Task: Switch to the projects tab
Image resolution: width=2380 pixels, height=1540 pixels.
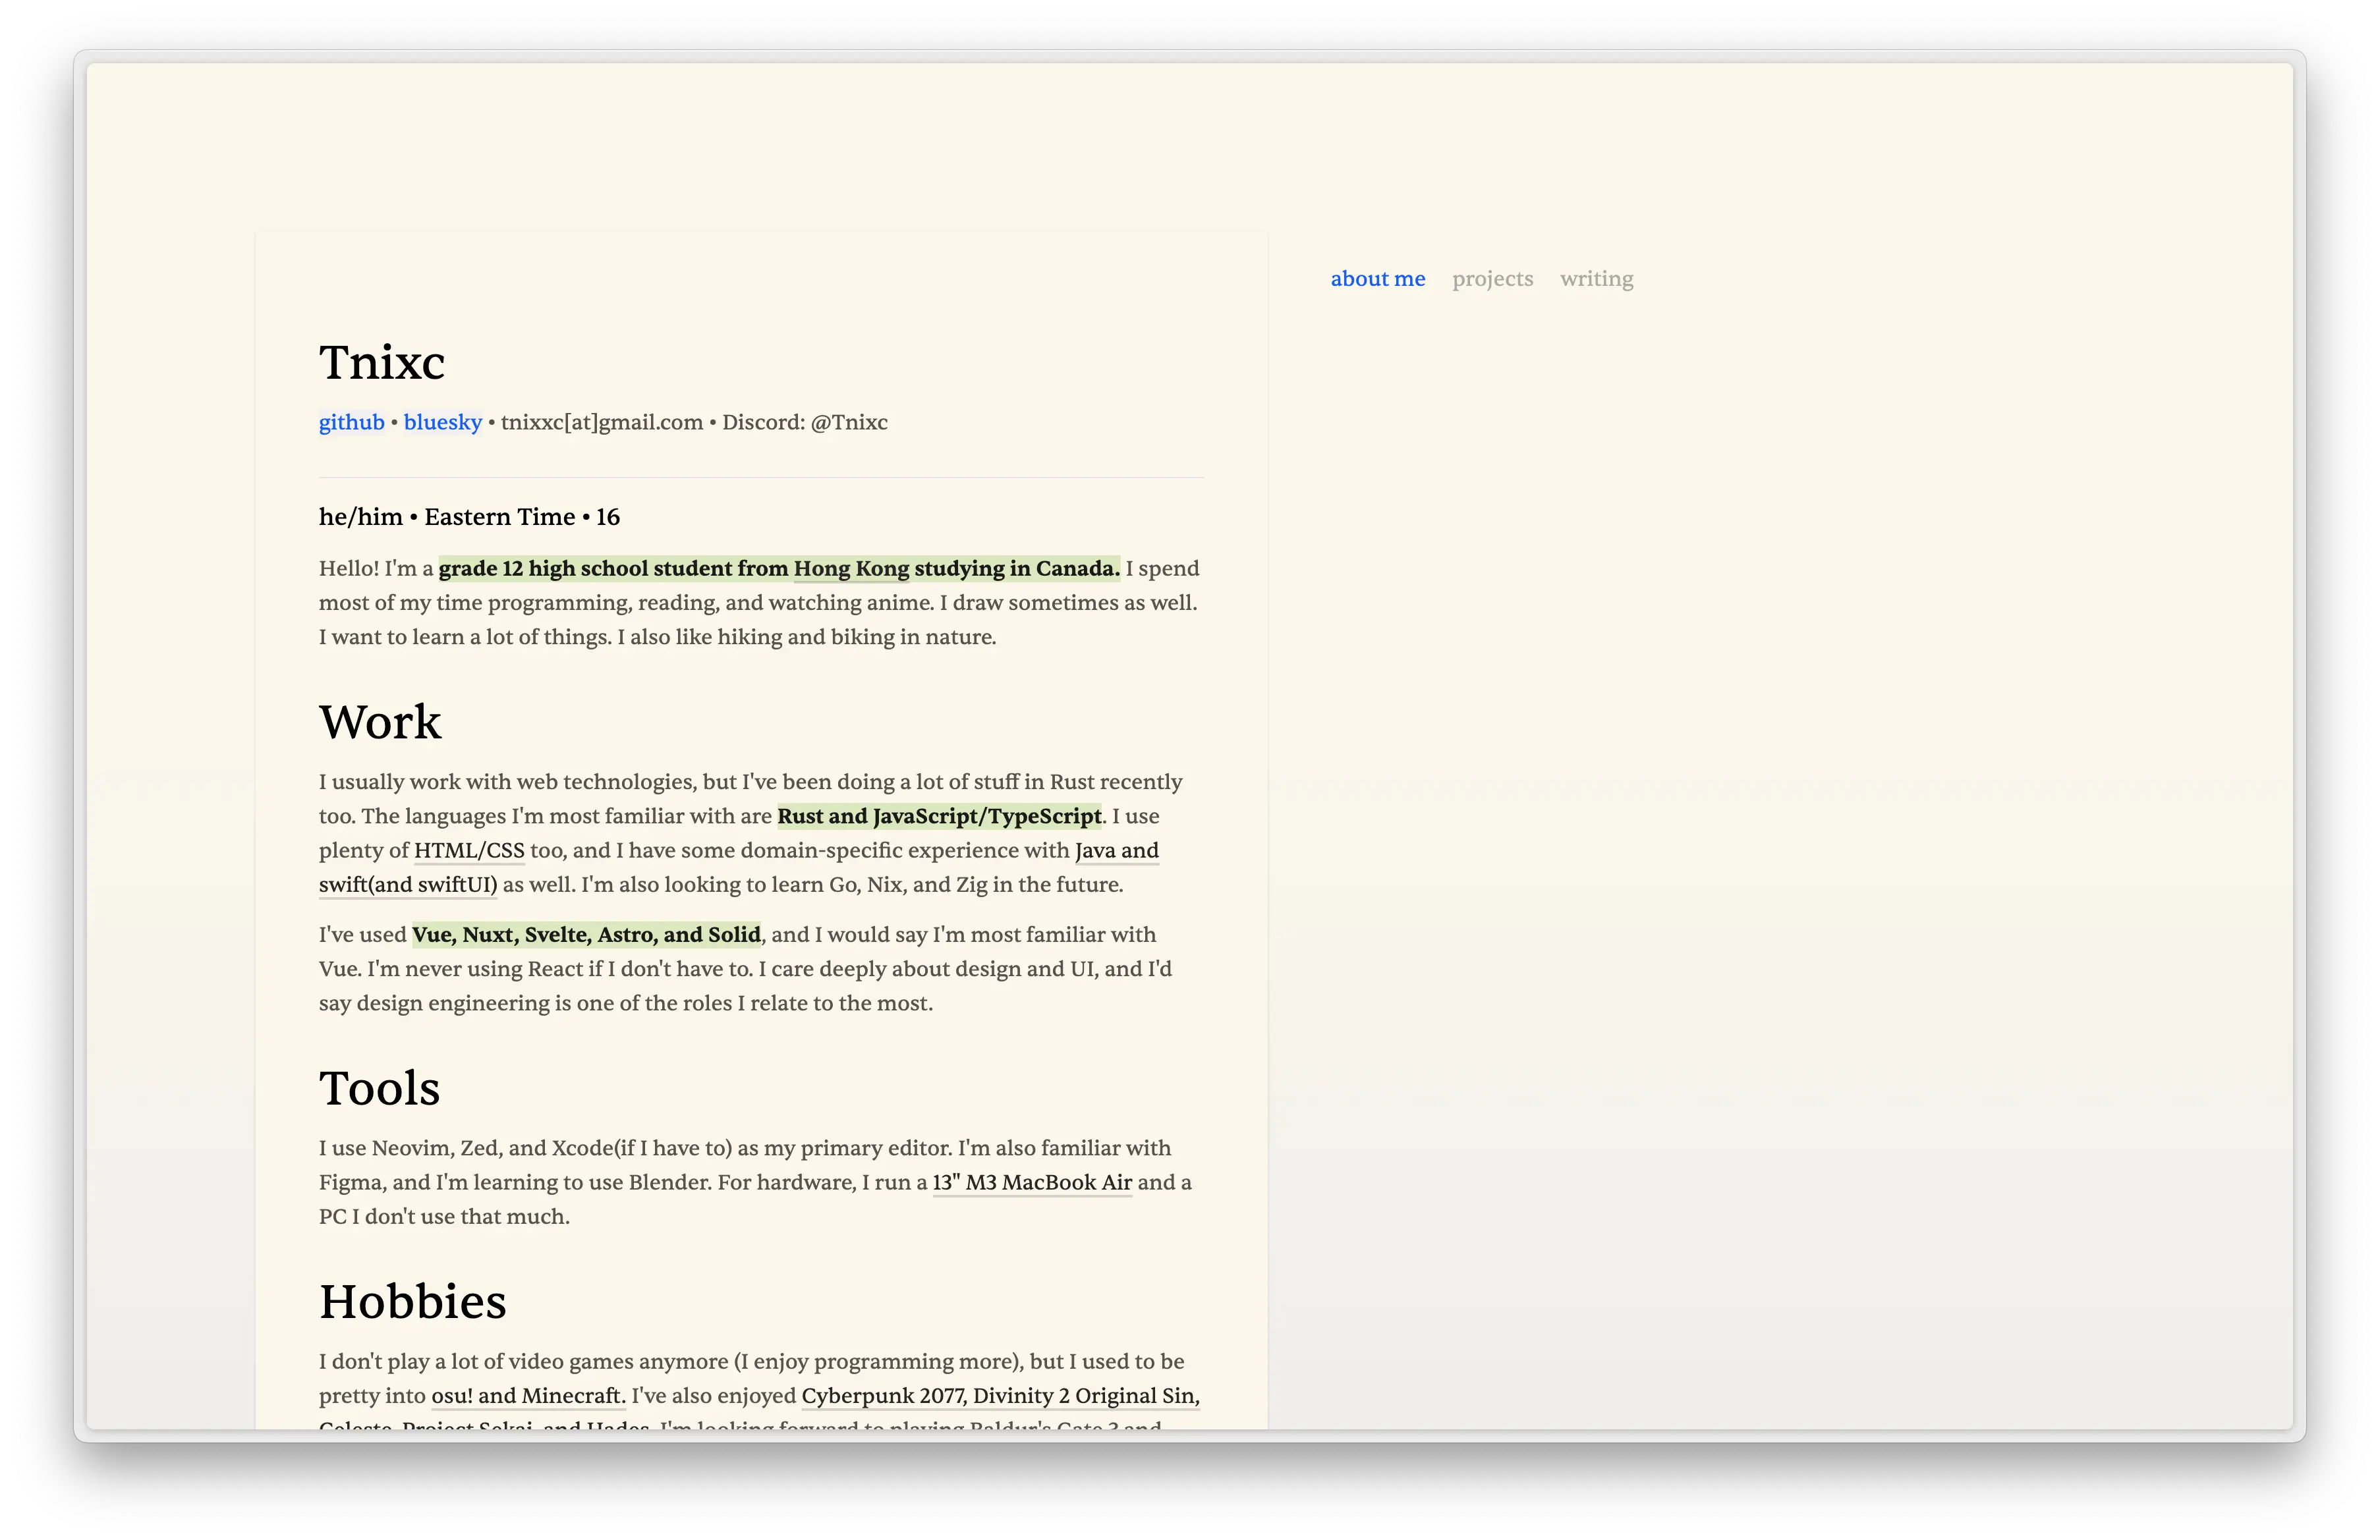Action: (1492, 279)
